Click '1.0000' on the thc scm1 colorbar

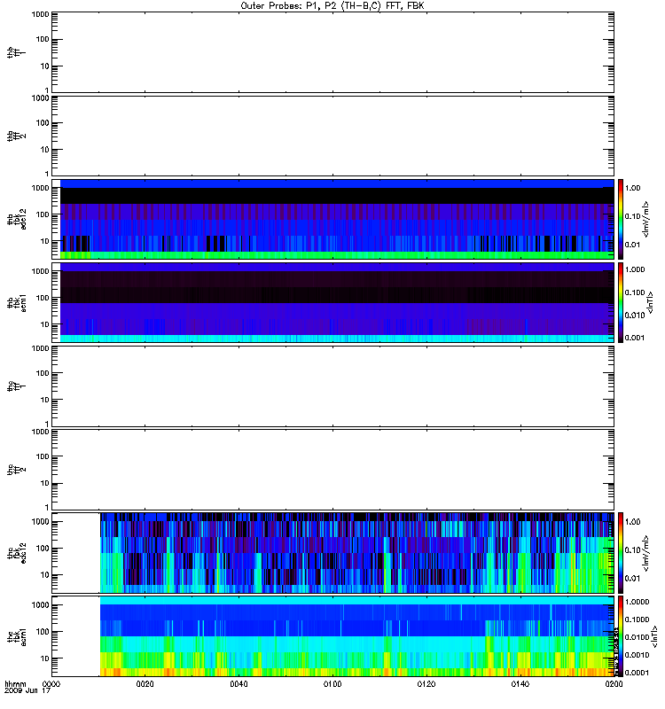click(637, 602)
